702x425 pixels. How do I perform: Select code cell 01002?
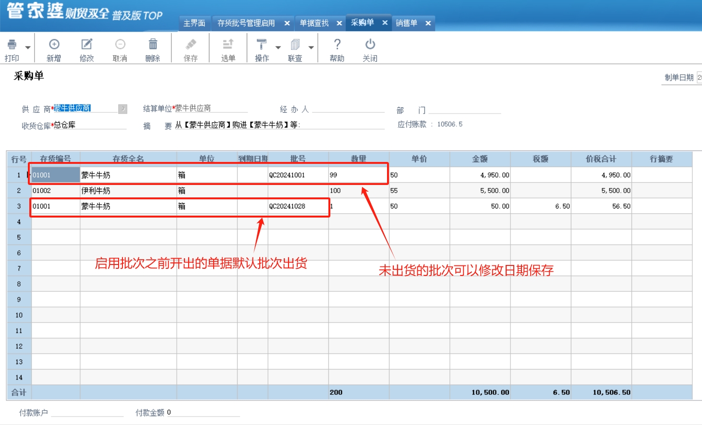click(56, 191)
